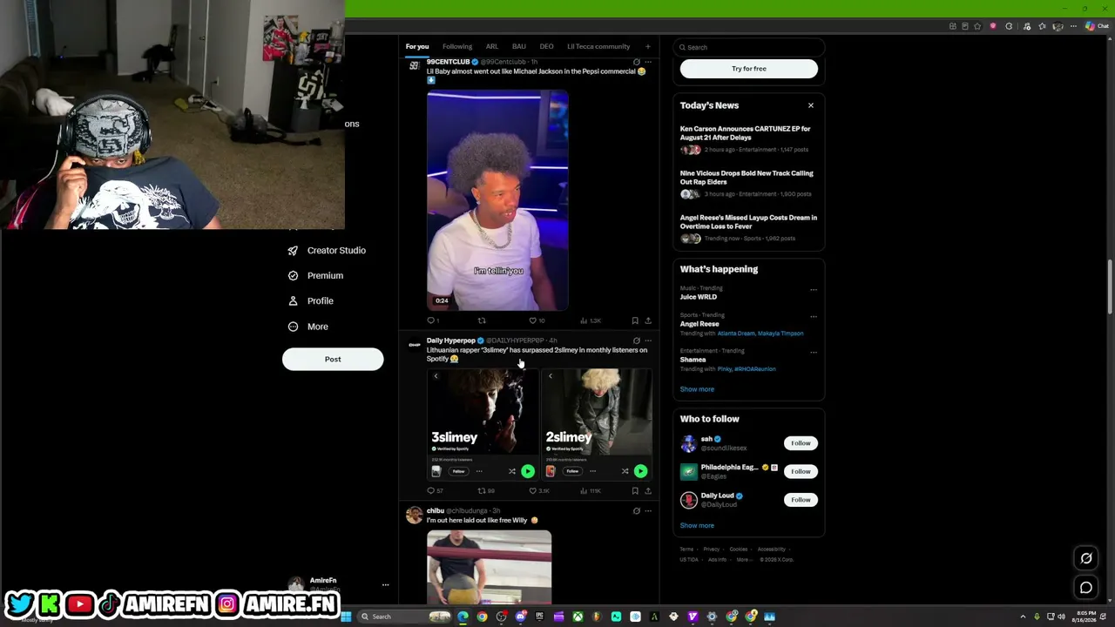Repost the 99CENTCLUB Lil Baby post

click(x=482, y=320)
